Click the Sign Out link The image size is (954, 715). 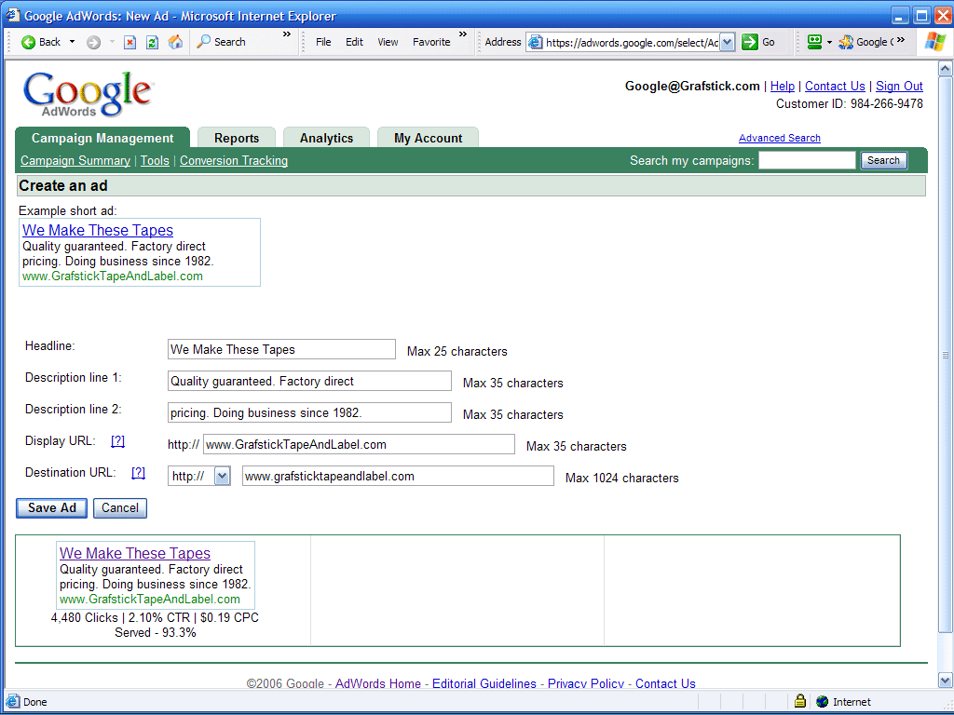point(899,86)
